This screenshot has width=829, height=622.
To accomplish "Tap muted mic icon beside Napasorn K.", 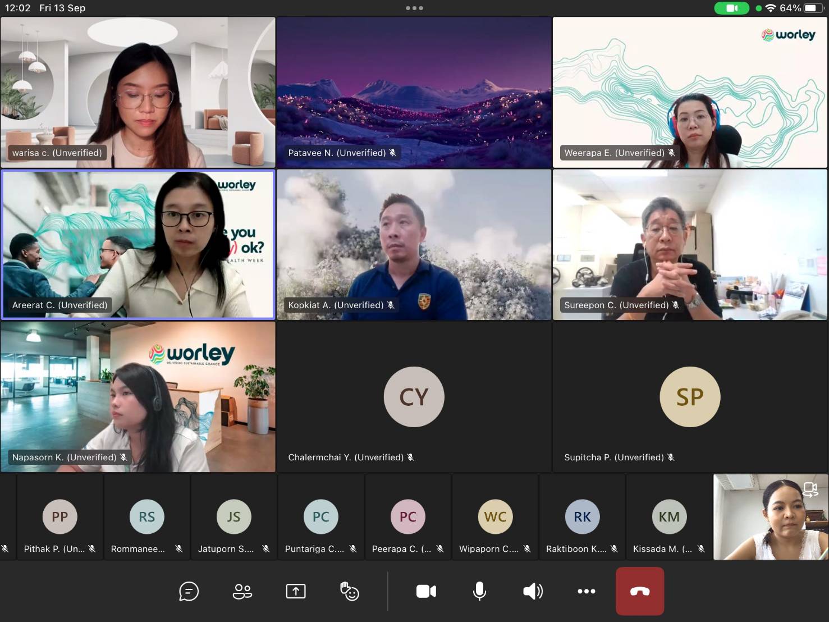I will click(x=123, y=457).
